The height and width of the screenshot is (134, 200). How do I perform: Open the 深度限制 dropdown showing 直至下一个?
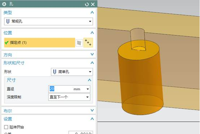[x=69, y=97]
